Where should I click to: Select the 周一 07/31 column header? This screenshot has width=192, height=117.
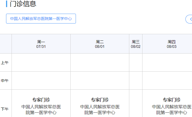click(x=41, y=44)
